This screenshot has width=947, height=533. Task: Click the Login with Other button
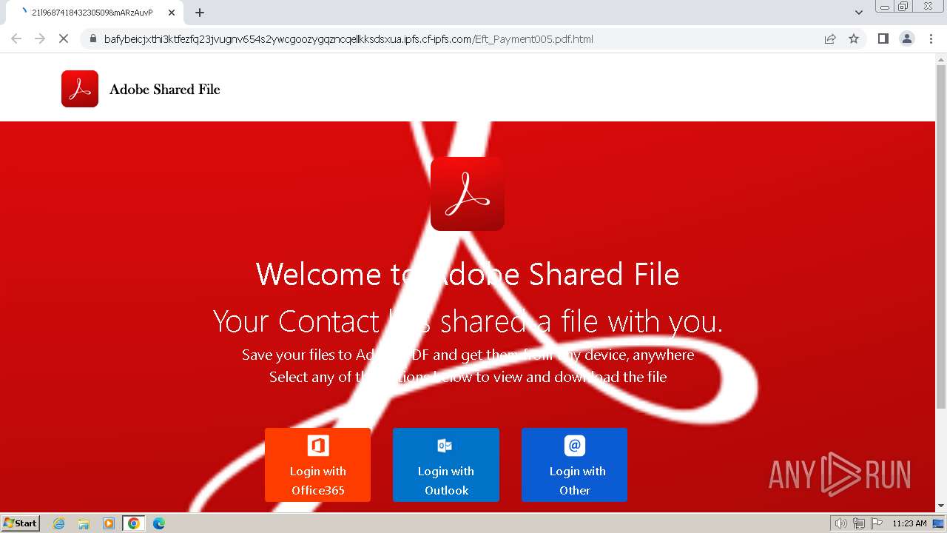(x=574, y=465)
